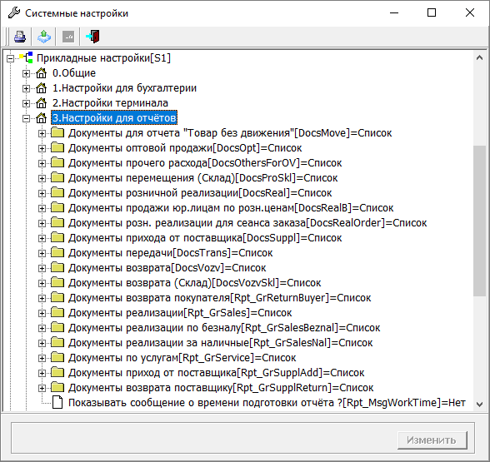Click the export green-arrow toolbar icon
The image size is (490, 462).
tap(44, 37)
